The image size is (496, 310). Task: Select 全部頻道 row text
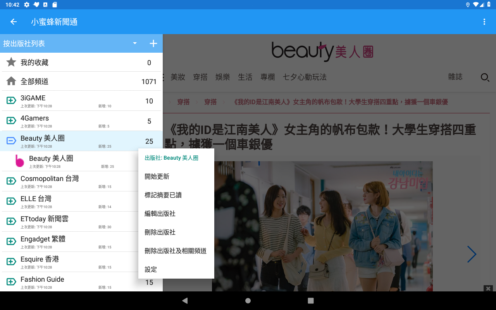(34, 81)
